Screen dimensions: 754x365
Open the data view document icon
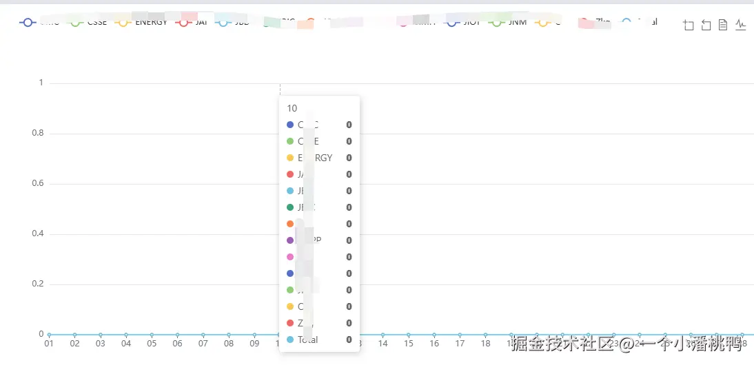click(723, 25)
